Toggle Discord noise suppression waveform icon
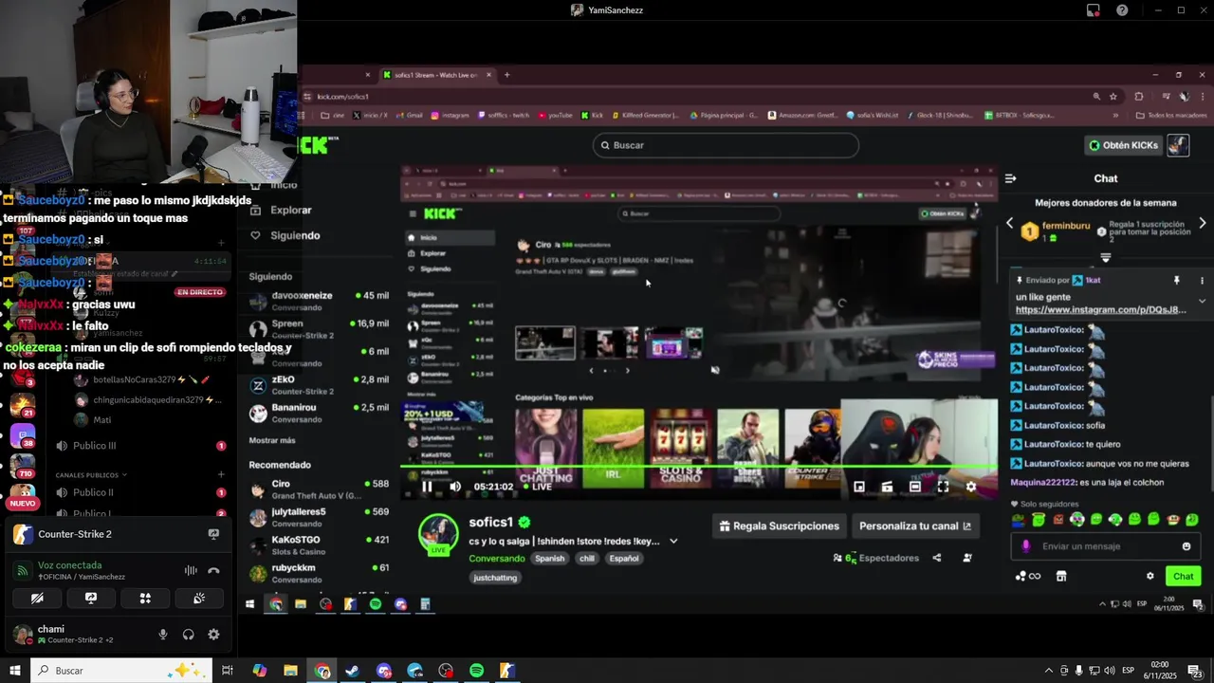This screenshot has width=1214, height=683. (191, 570)
